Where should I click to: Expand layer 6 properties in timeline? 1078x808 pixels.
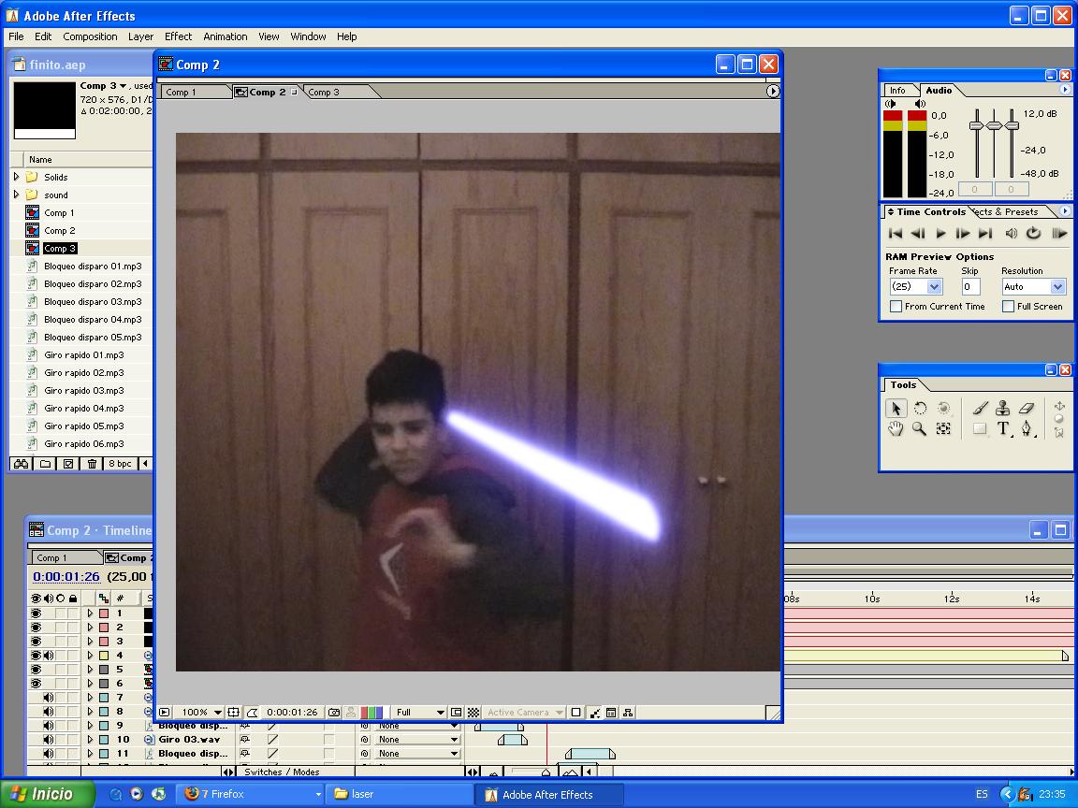click(x=90, y=684)
